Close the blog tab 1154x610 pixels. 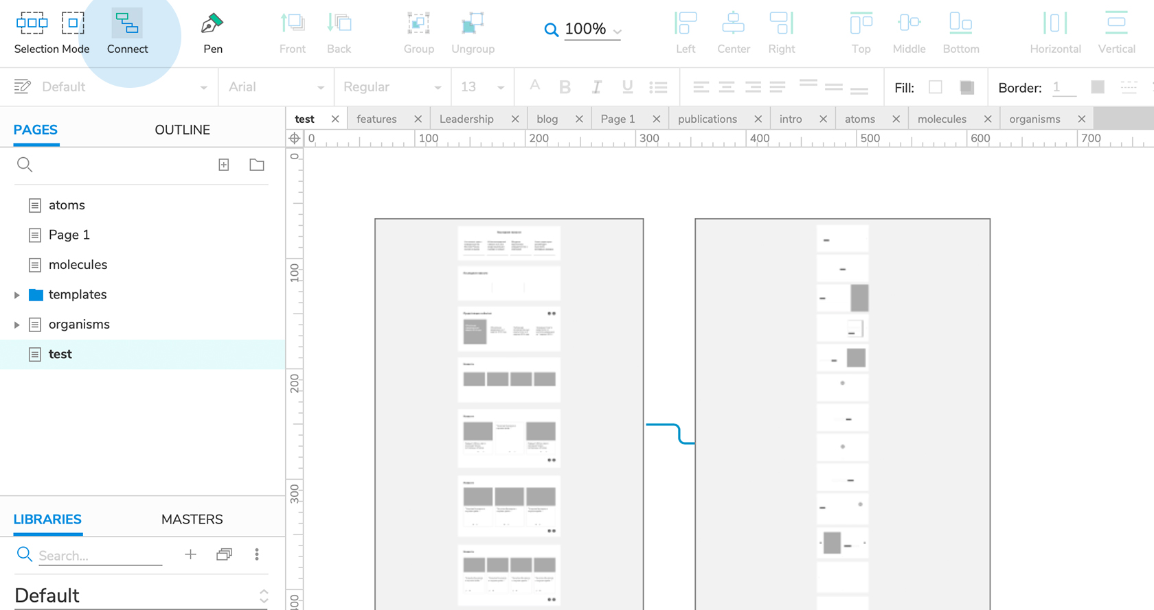[x=579, y=119]
